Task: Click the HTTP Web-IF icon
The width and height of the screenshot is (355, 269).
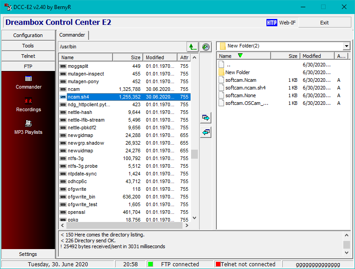Action: point(272,23)
